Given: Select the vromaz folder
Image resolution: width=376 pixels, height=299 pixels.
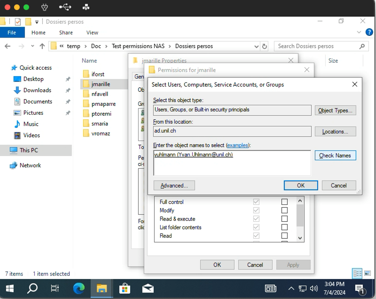Looking at the screenshot, I should click(101, 133).
